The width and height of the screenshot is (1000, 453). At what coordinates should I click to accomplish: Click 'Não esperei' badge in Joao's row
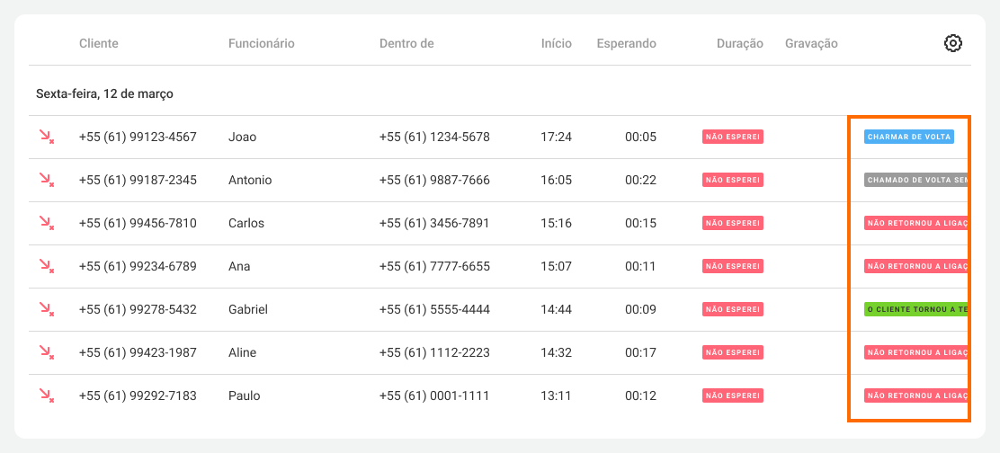tap(733, 138)
